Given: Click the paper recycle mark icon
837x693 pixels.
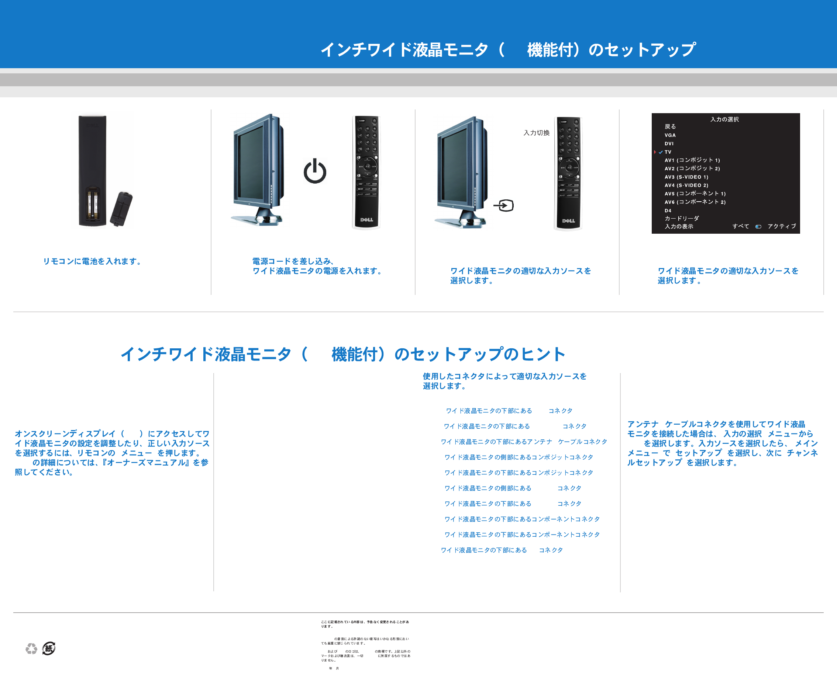Looking at the screenshot, I should (x=49, y=648).
